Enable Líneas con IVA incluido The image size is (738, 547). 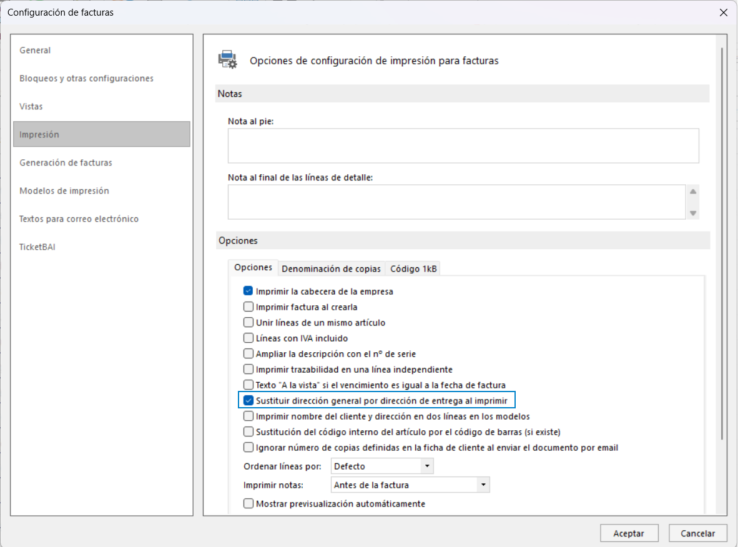pos(248,338)
